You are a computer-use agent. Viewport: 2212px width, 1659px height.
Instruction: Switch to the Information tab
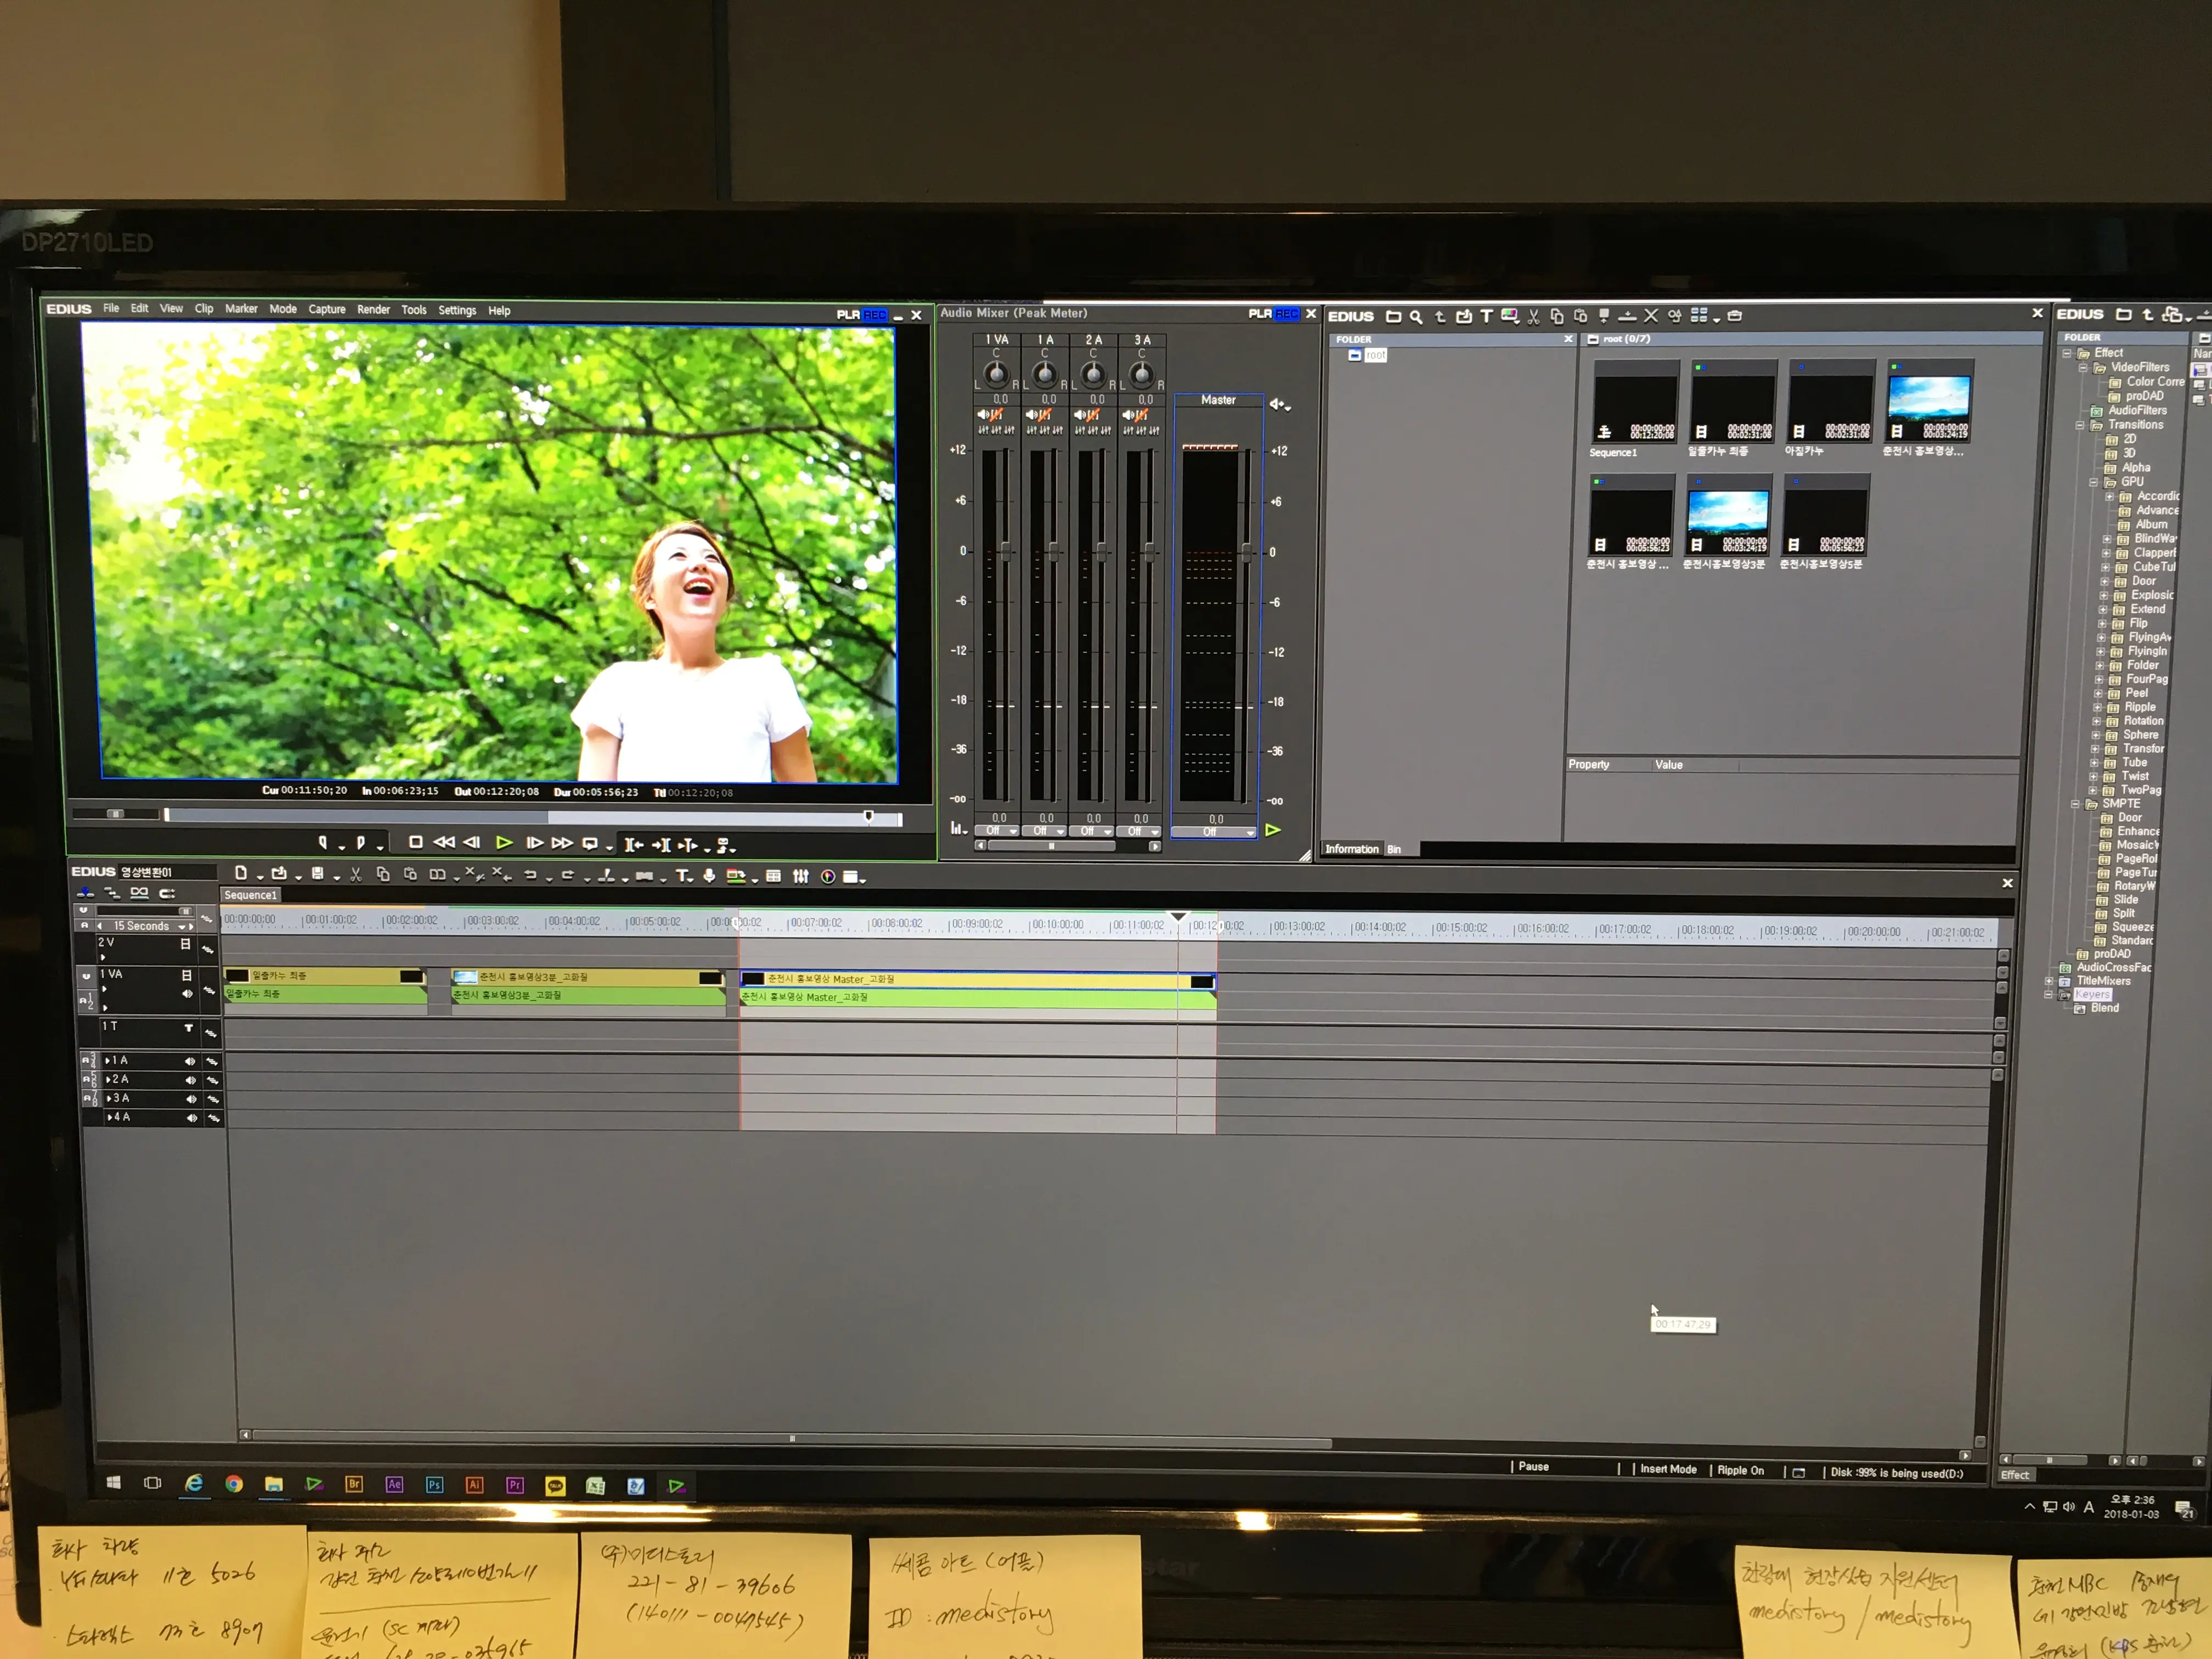point(1351,850)
